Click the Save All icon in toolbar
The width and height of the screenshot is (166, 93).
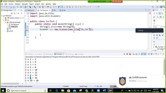pos(14,7)
